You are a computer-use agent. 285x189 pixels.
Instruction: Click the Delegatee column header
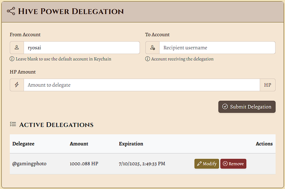click(x=23, y=144)
